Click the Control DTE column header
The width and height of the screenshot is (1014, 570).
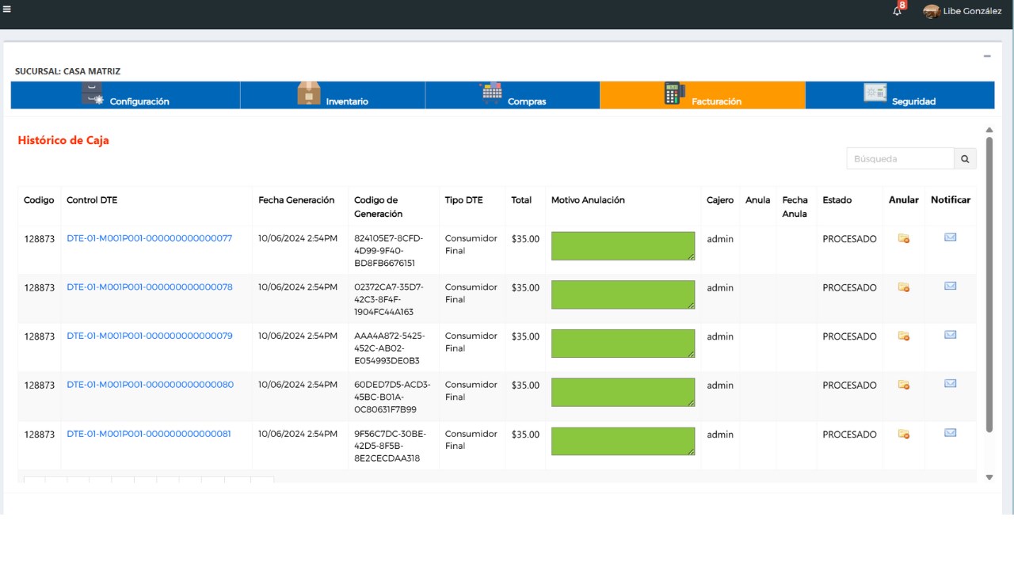click(x=92, y=200)
